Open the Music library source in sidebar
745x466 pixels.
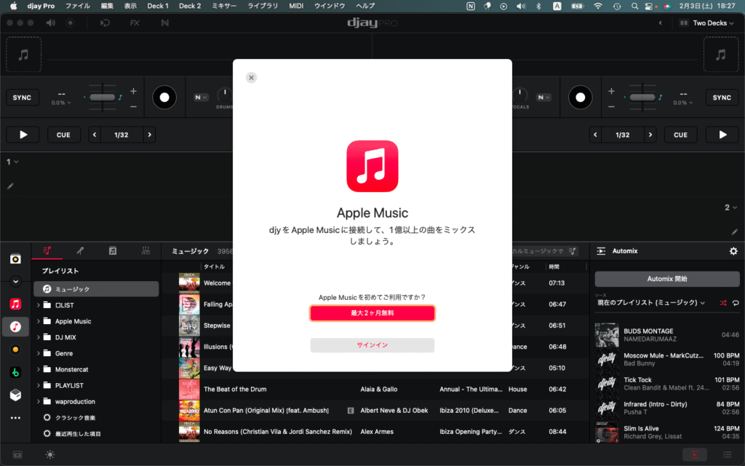(x=16, y=327)
